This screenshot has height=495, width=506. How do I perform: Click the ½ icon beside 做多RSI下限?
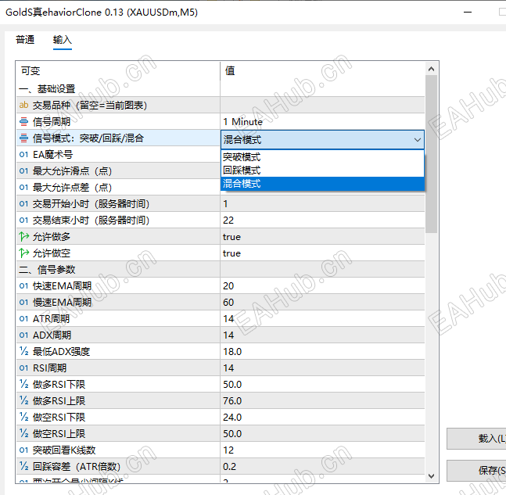point(24,384)
